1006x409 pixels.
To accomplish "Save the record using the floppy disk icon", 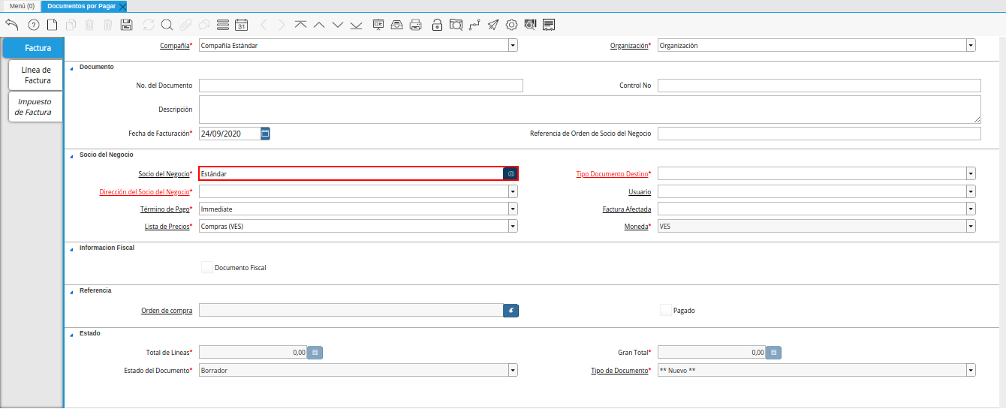I will (127, 25).
